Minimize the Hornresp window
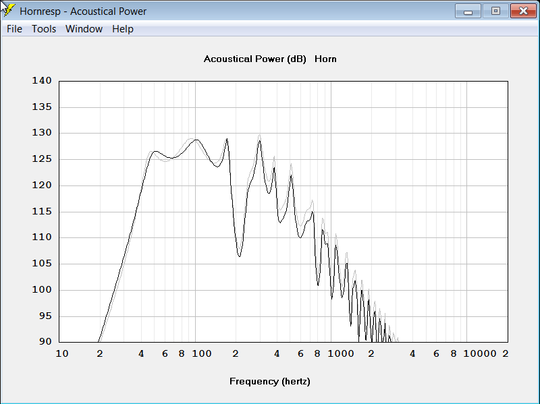Image resolution: width=540 pixels, height=404 pixels. 468,11
